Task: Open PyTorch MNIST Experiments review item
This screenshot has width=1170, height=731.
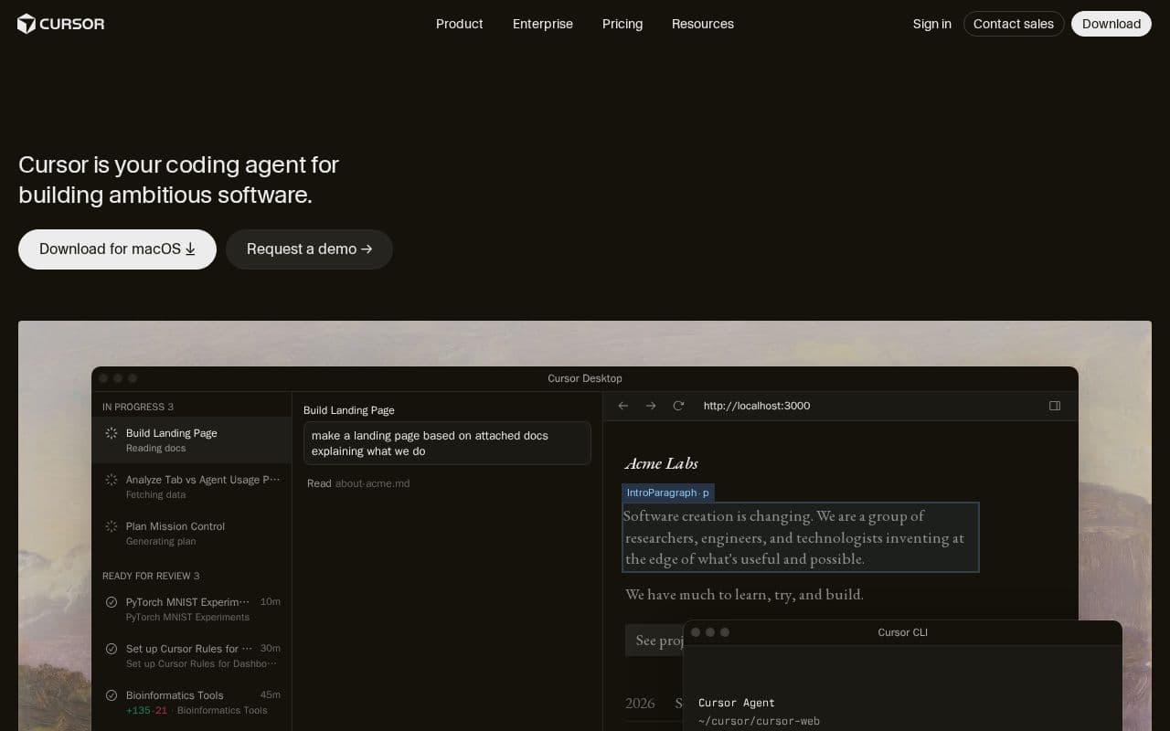Action: (192, 609)
